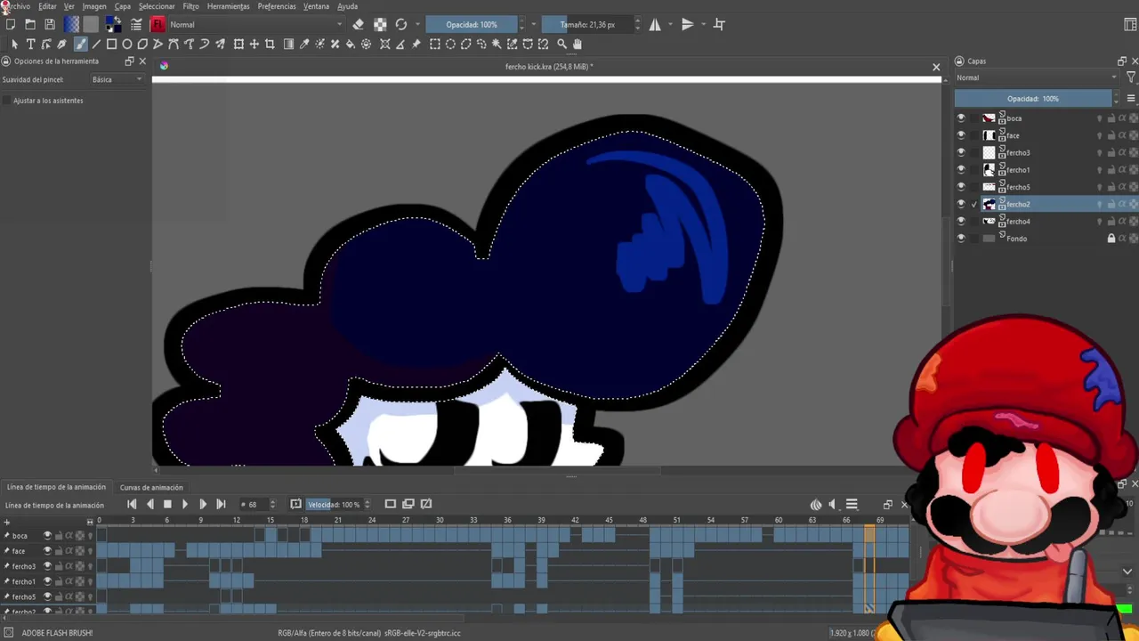This screenshot has width=1139, height=641.
Task: Unlock the Fondo layer padlock
Action: point(1111,239)
